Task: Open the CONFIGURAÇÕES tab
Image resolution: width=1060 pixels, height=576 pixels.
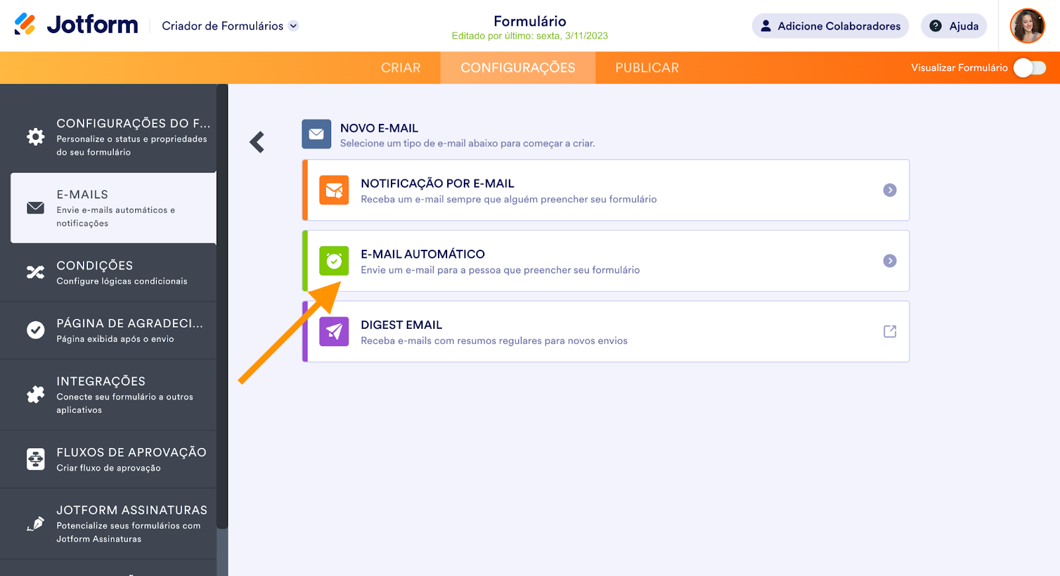Action: point(517,68)
